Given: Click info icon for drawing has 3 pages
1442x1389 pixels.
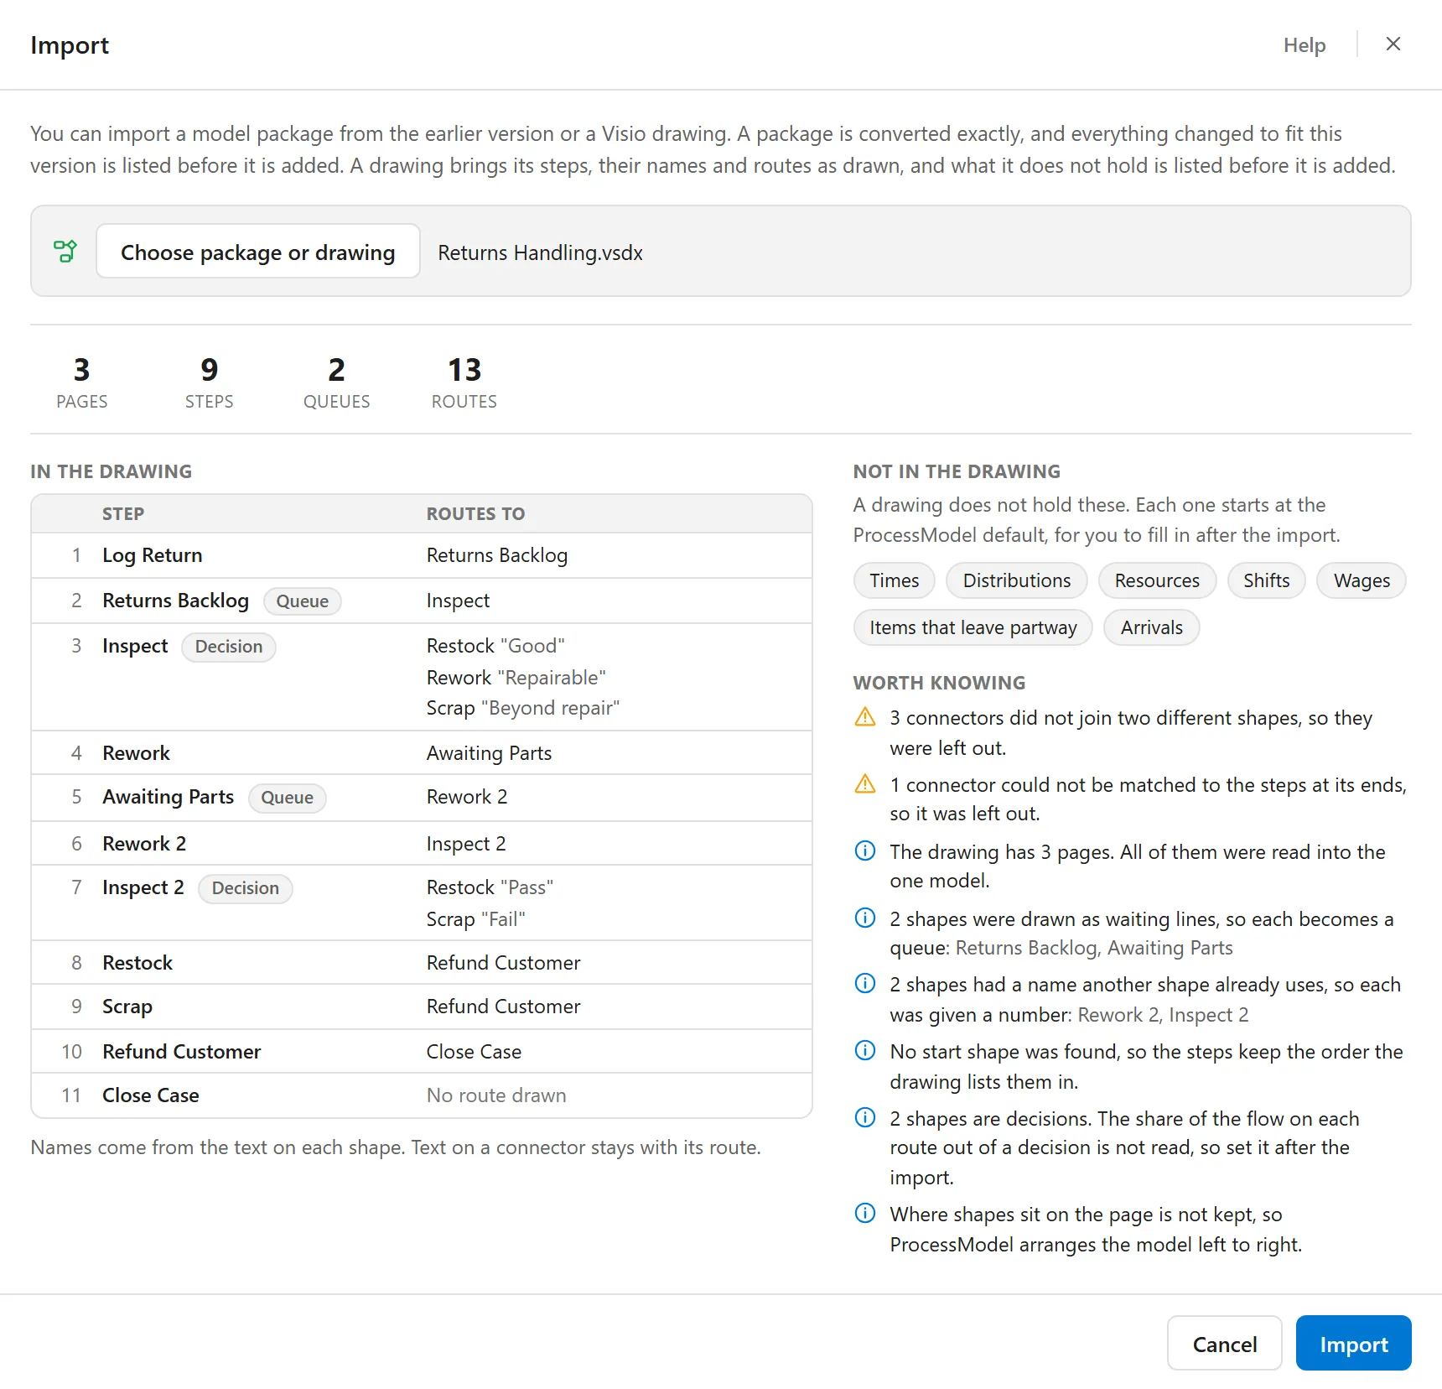Looking at the screenshot, I should 864,851.
